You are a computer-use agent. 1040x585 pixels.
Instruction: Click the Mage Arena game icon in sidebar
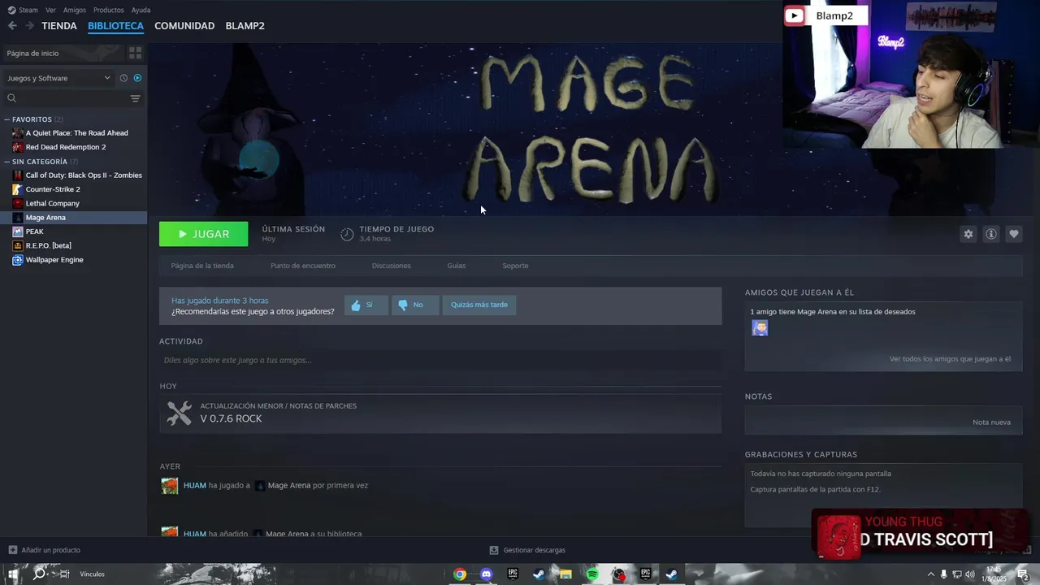[18, 218]
